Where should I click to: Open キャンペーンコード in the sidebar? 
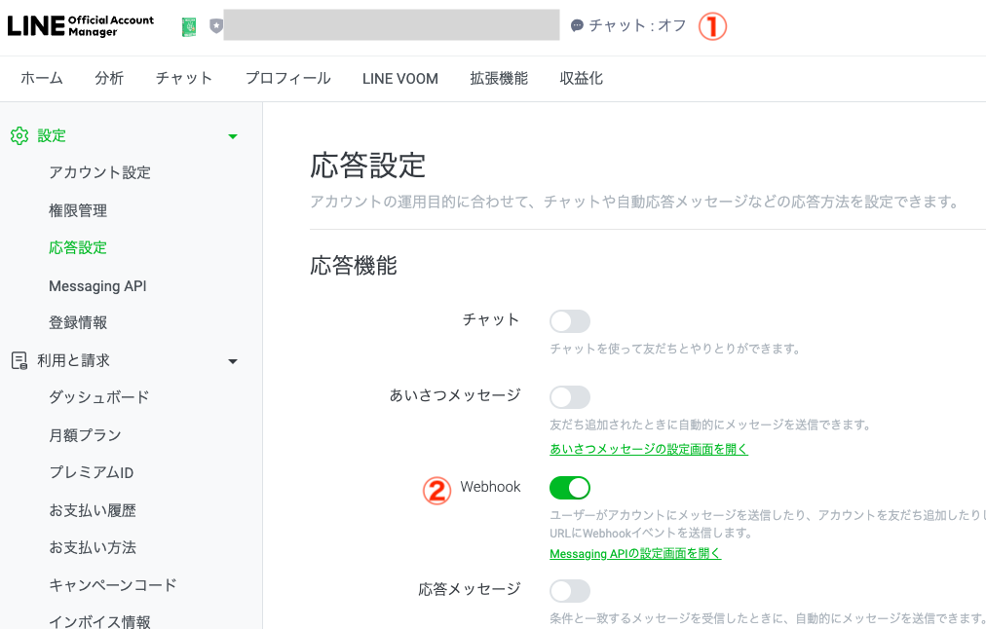point(113,585)
